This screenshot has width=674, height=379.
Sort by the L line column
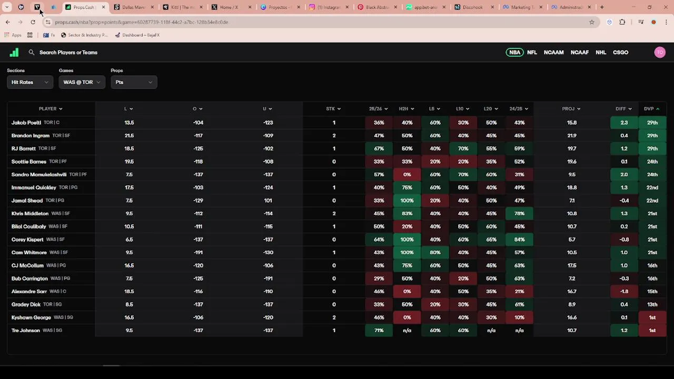(128, 109)
